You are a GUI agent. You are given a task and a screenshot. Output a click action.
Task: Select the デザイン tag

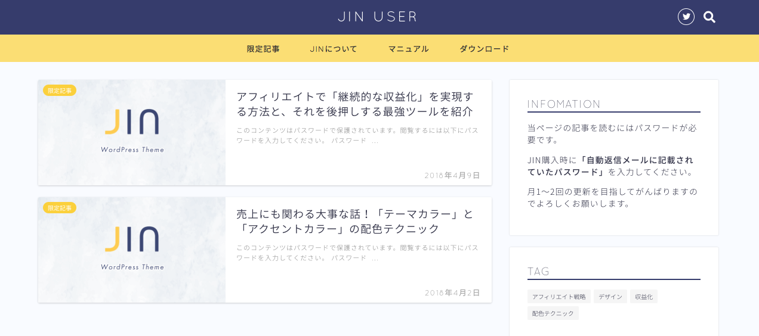coord(610,297)
